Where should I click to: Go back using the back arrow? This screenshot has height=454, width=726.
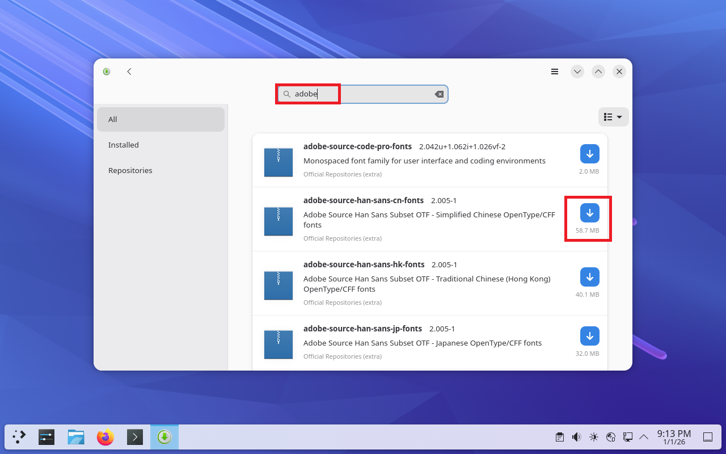tap(129, 72)
